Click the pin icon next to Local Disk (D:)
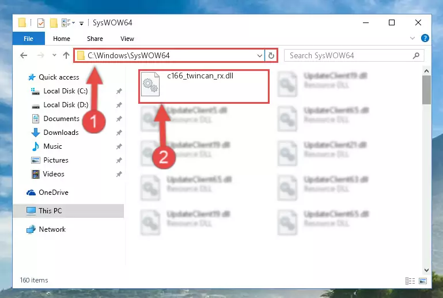 pos(119,105)
